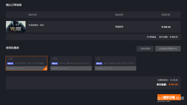Click the 优惠券抵扣 ¥-35.00 text

pyautogui.click(x=167, y=80)
